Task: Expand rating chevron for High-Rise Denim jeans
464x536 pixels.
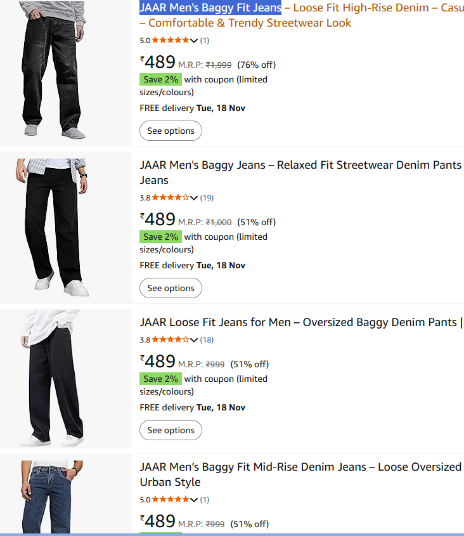Action: (x=194, y=41)
